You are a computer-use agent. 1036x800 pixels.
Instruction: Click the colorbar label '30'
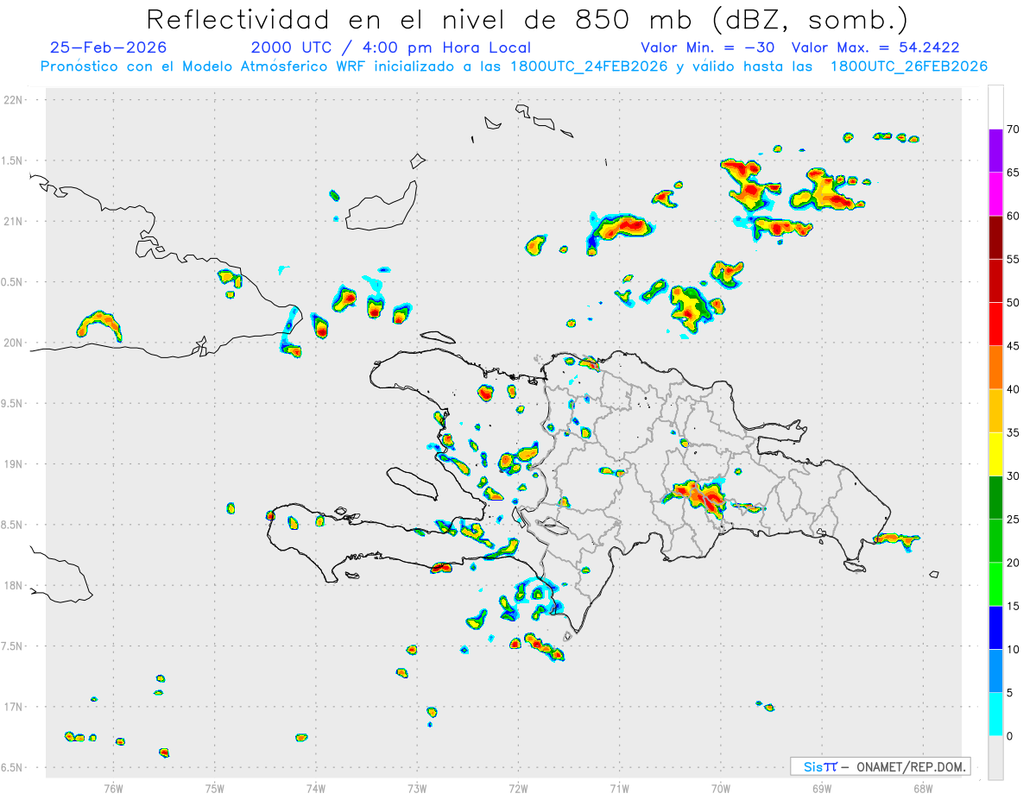click(x=1013, y=476)
